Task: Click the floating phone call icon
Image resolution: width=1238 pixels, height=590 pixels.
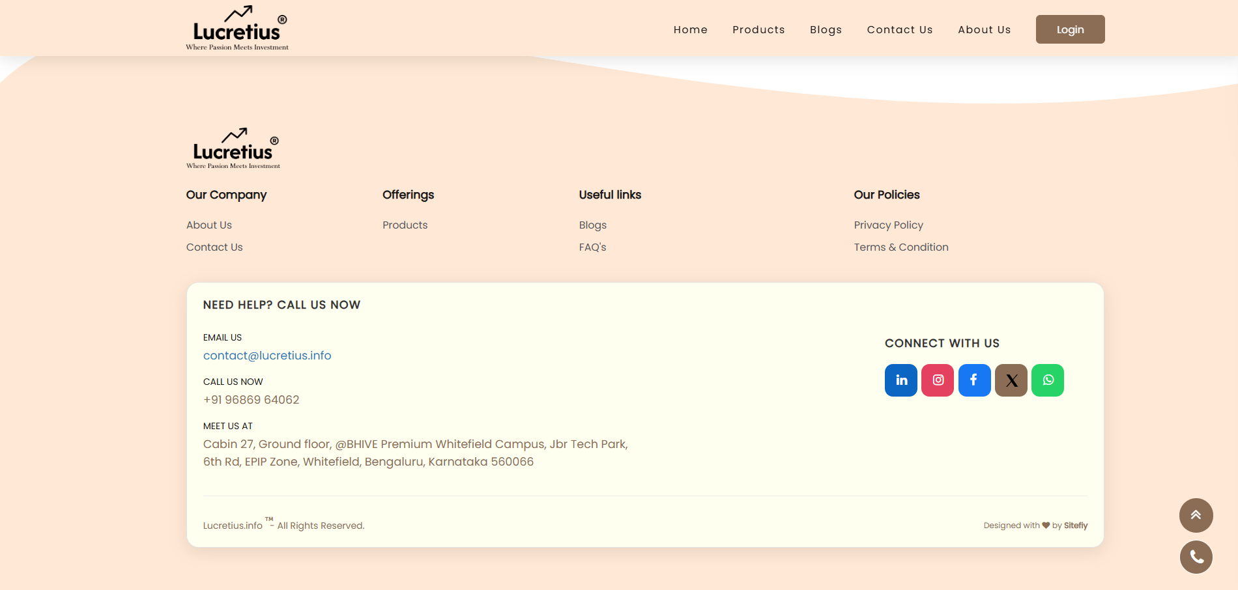Action: coord(1196,557)
